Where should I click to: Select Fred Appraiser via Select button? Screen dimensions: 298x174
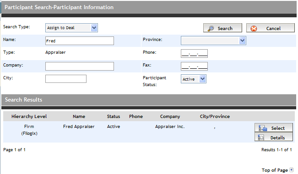(x=274, y=128)
